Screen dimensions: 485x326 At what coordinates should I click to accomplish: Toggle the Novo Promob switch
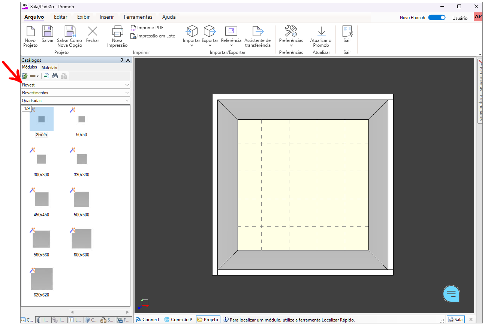(437, 18)
